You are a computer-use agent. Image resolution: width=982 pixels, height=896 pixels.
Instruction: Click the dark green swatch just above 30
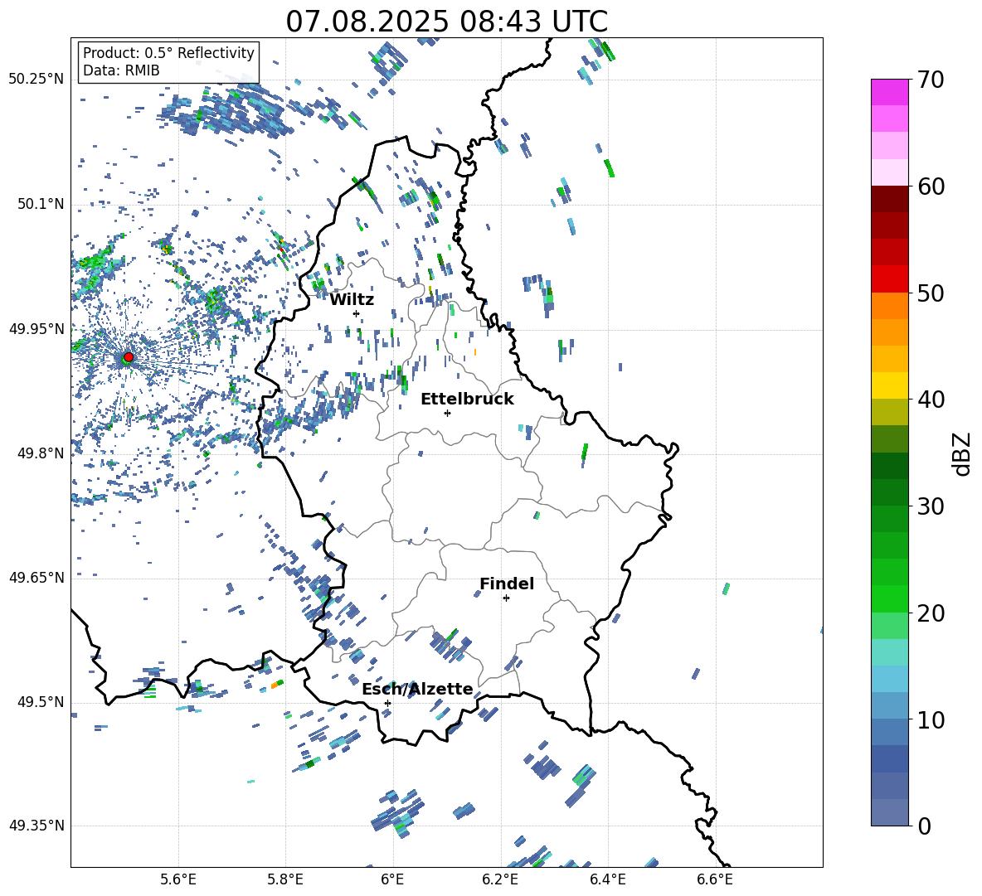889,492
